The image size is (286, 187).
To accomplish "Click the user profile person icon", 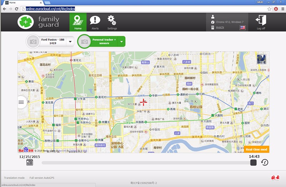I will click(x=213, y=17).
